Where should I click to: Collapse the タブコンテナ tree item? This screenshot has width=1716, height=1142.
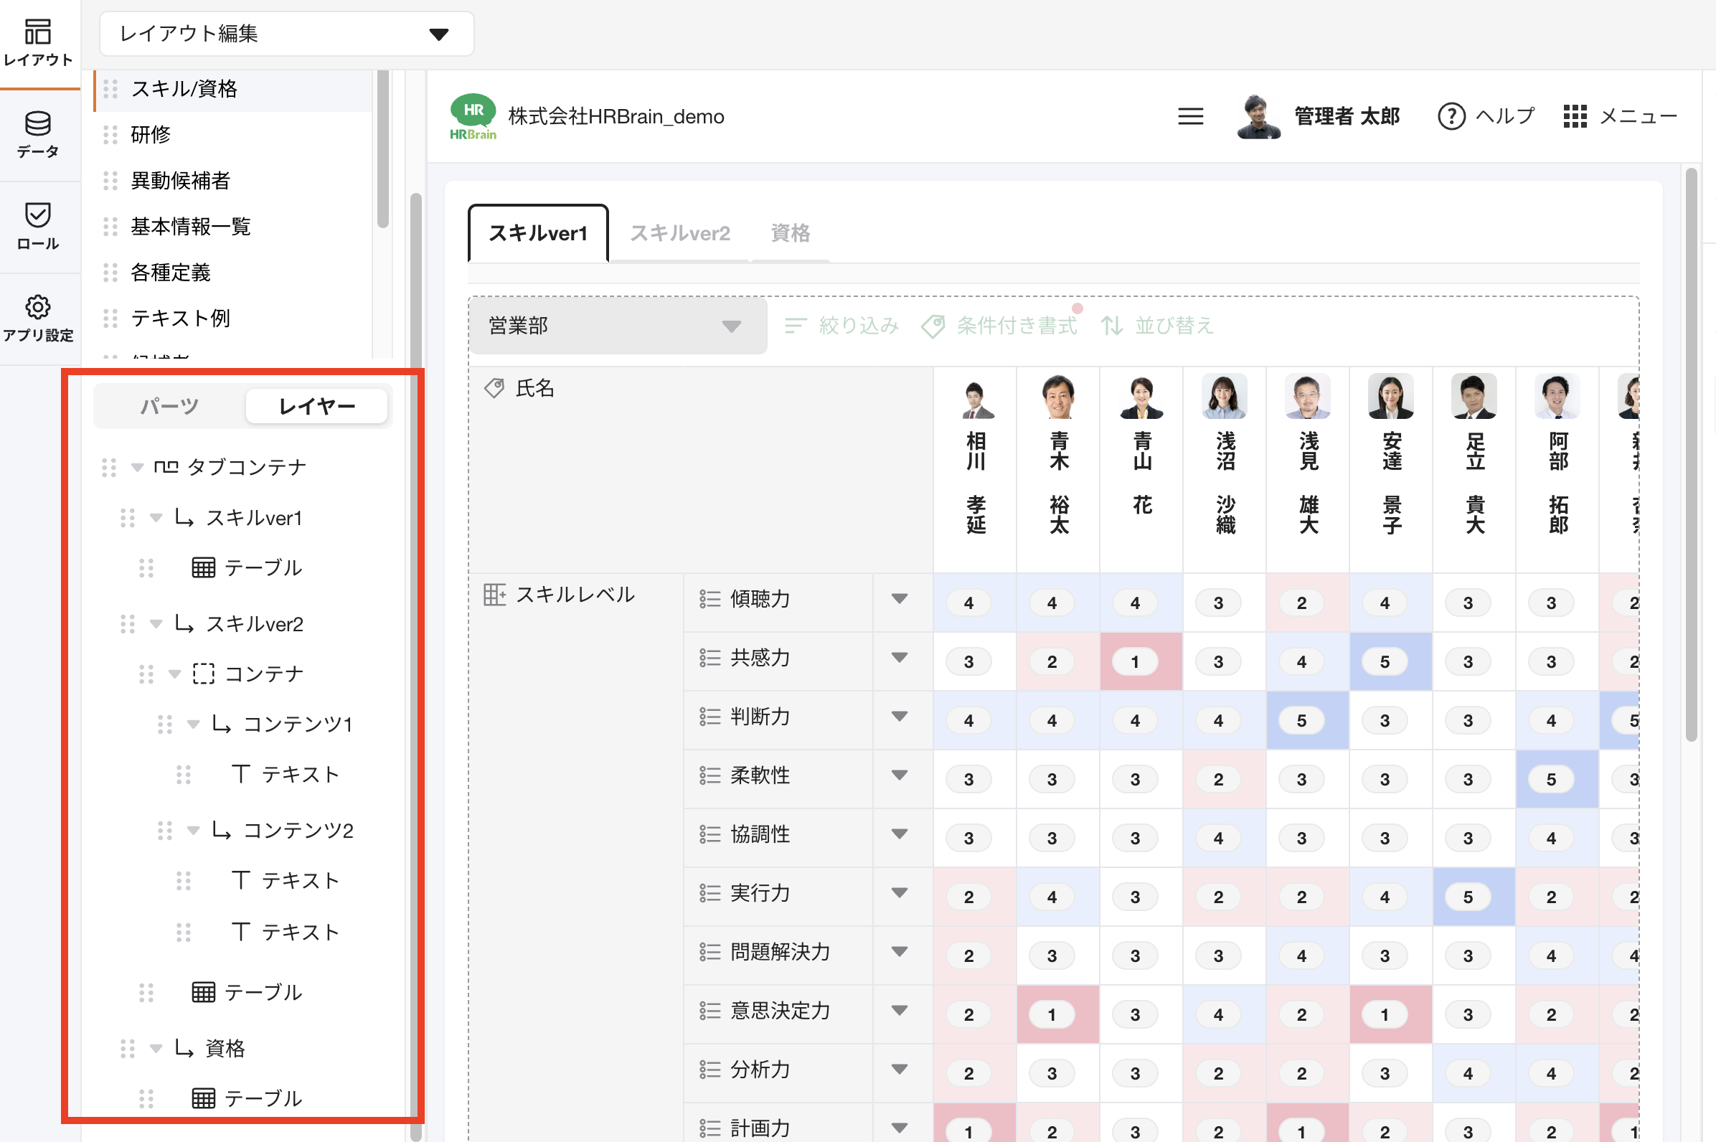pyautogui.click(x=137, y=467)
